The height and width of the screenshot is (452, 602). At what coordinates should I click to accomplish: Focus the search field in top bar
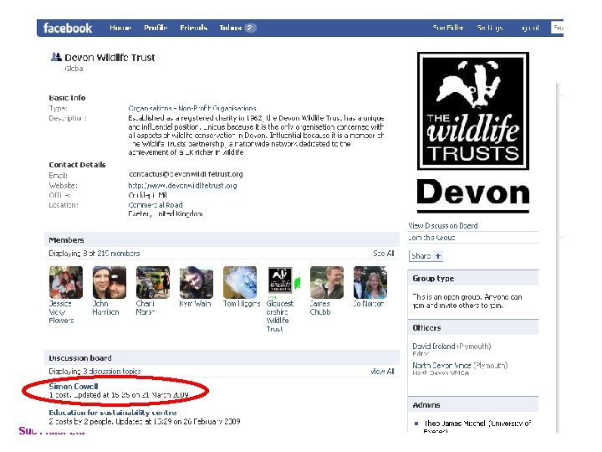557,28
